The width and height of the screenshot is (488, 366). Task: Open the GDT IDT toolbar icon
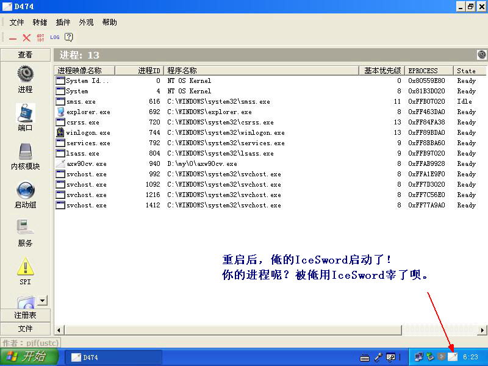click(x=41, y=38)
